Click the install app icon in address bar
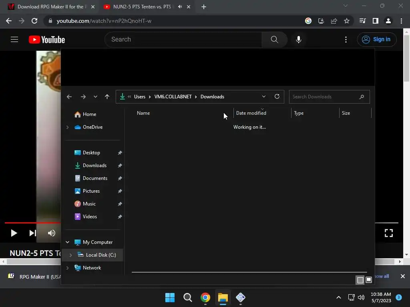 tap(321, 21)
